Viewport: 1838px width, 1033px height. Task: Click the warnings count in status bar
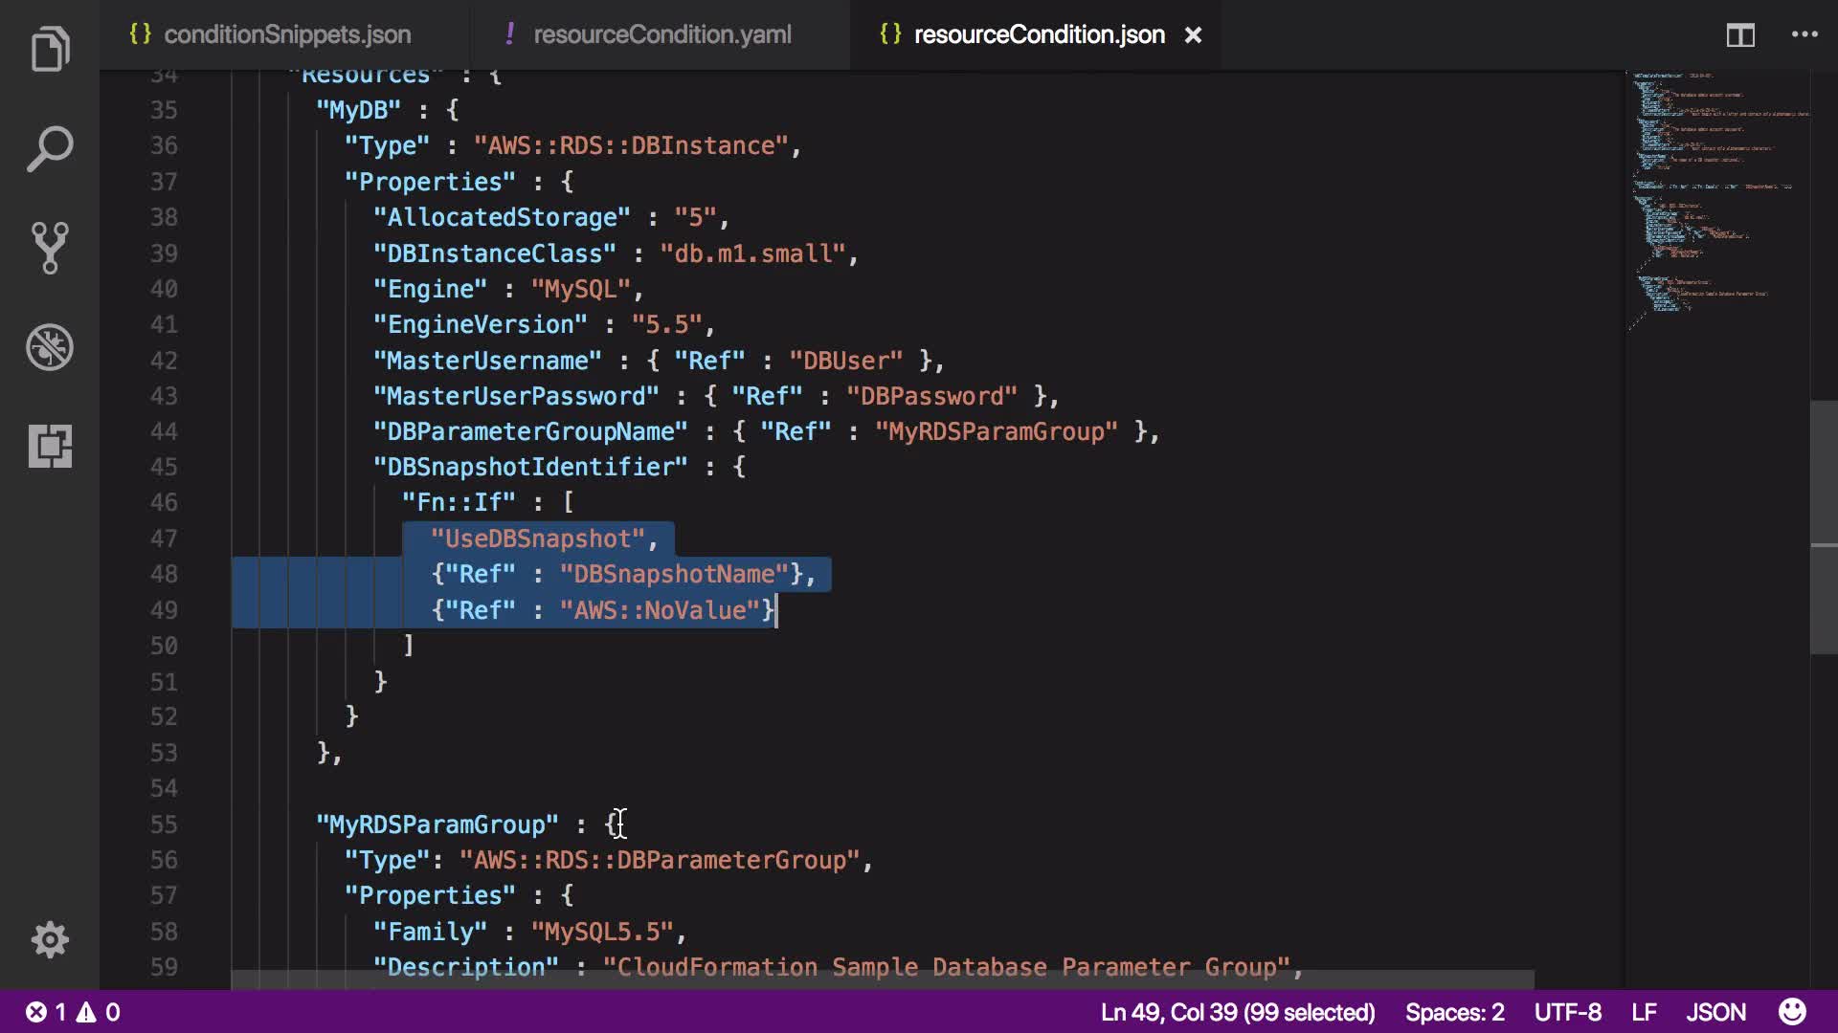click(x=100, y=1012)
